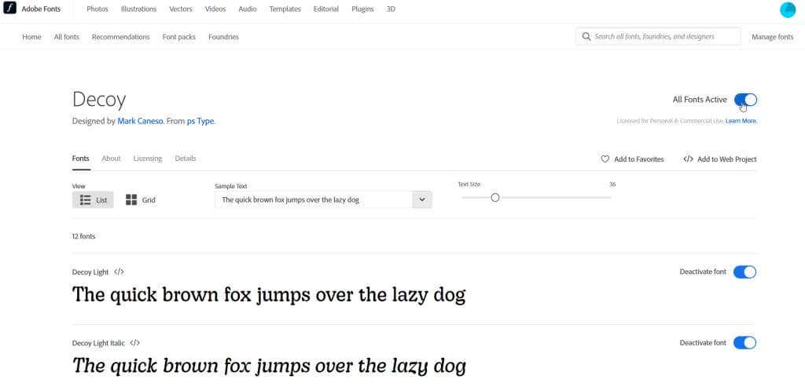Click the Add to Web Project code icon
805x387 pixels.
(x=688, y=159)
